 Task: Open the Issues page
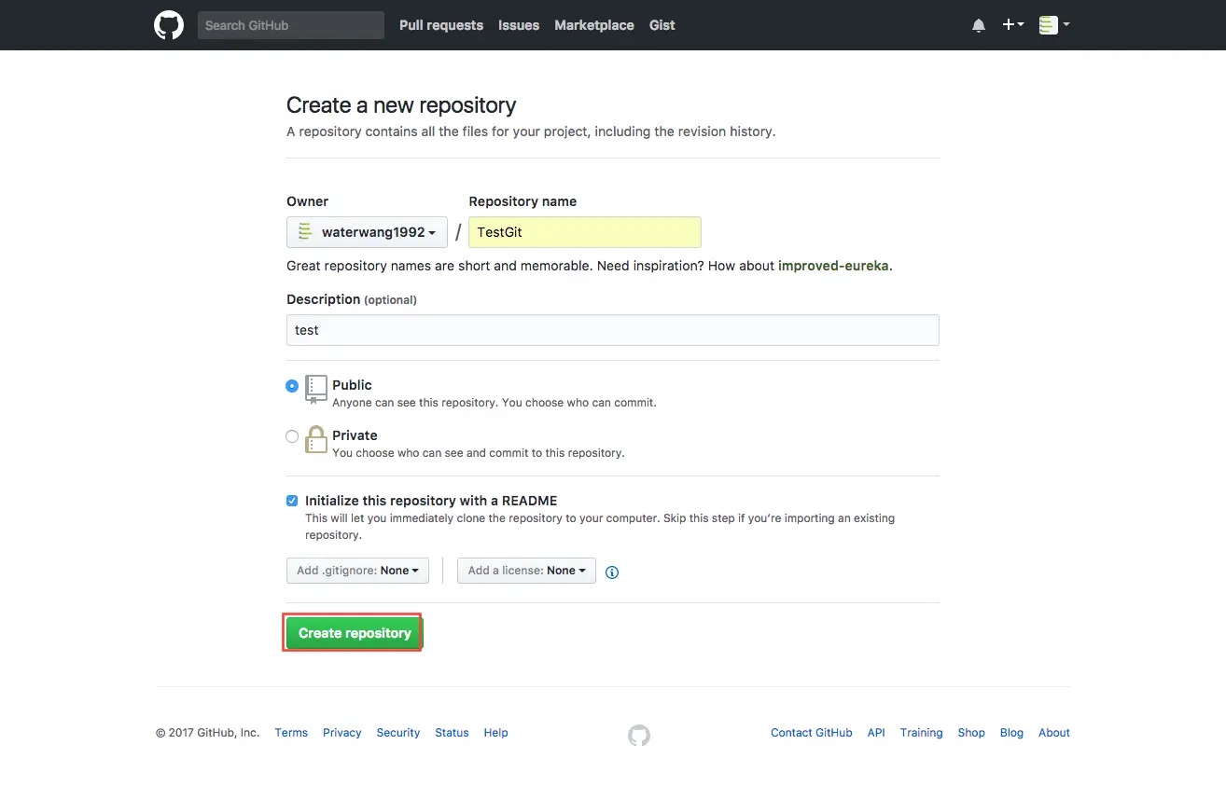pos(519,25)
